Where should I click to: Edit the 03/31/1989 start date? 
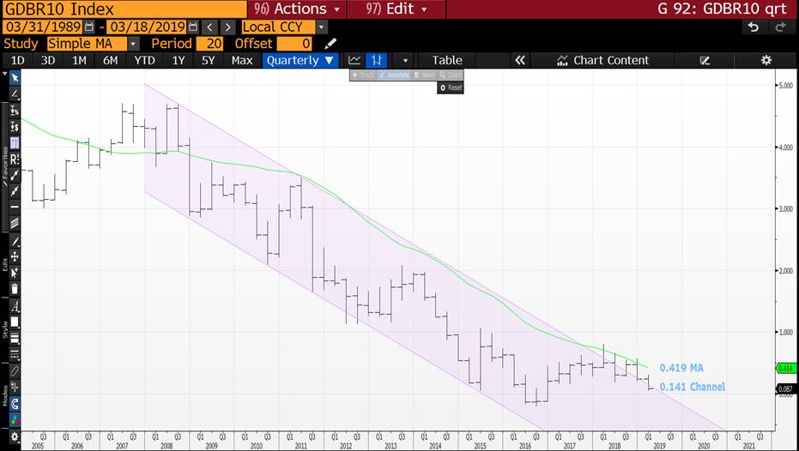[43, 27]
